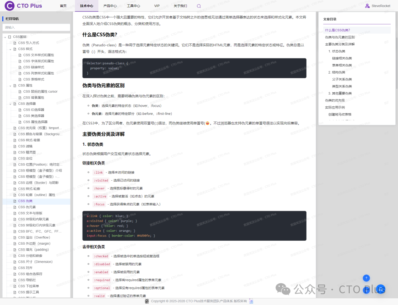Viewport: 398px width, 305px height.
Task: Click the :checked inline code tag
Action: tap(101, 256)
